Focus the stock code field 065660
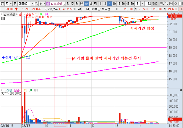 (24, 4)
